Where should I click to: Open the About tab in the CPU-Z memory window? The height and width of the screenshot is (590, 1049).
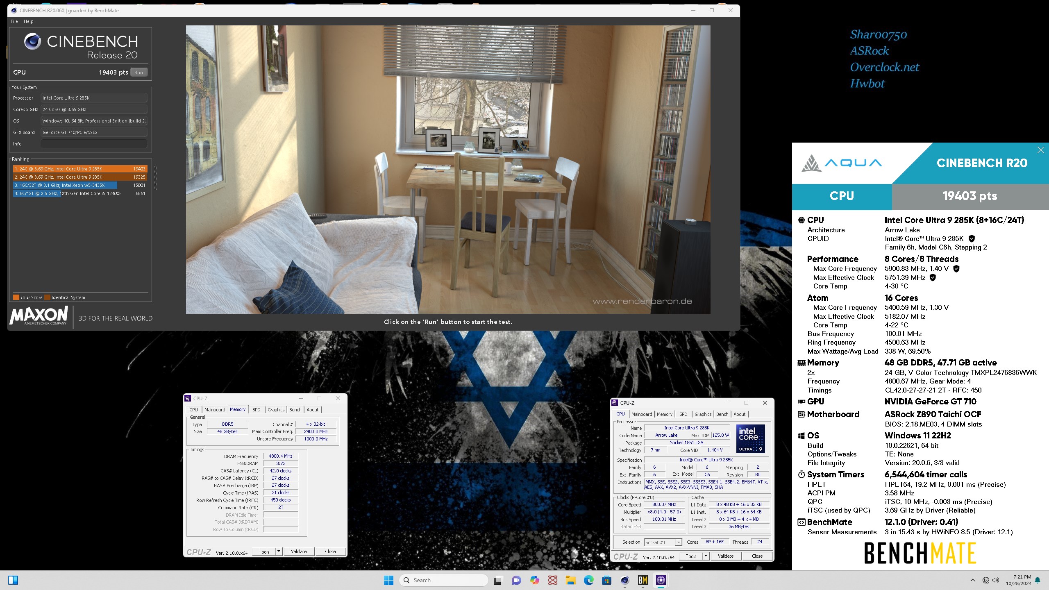pyautogui.click(x=313, y=410)
